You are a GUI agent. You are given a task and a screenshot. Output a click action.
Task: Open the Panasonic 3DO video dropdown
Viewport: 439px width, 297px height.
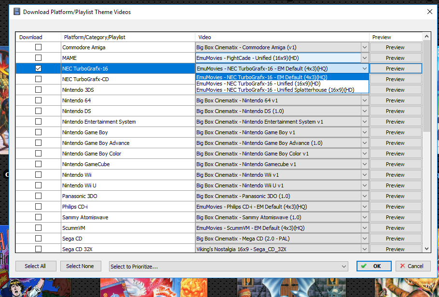(x=365, y=196)
